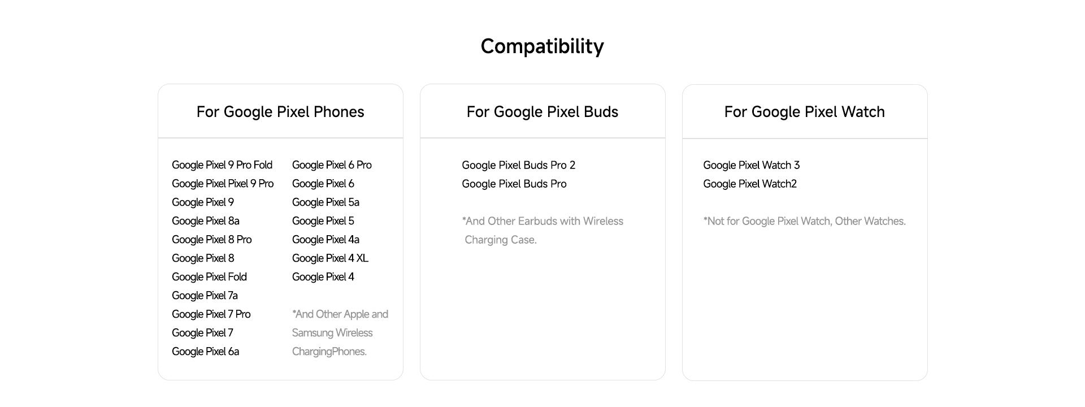Screen dimensions: 1085x407
Task: Click Google Pixel 5a list item
Action: click(x=325, y=202)
